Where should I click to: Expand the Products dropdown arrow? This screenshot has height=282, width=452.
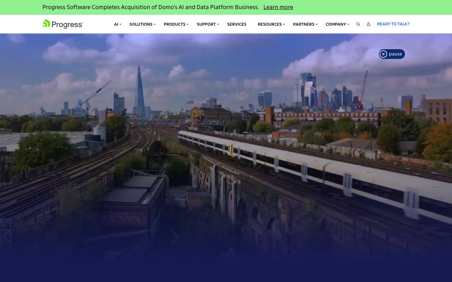pyautogui.click(x=188, y=24)
